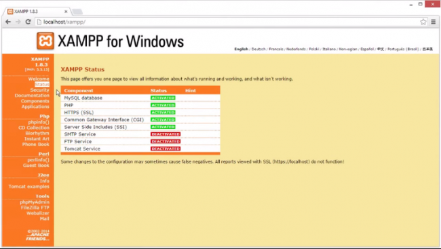Viewport: 441px width, 249px height.
Task: Switch language to Deutsch
Action: click(258, 49)
